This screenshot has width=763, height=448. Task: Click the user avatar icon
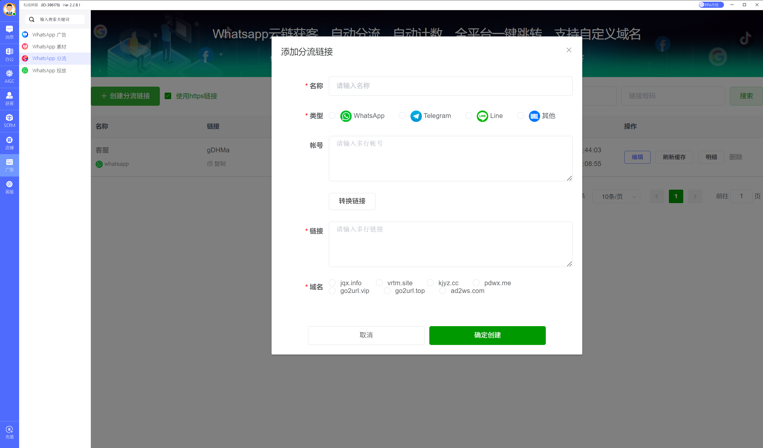9,9
